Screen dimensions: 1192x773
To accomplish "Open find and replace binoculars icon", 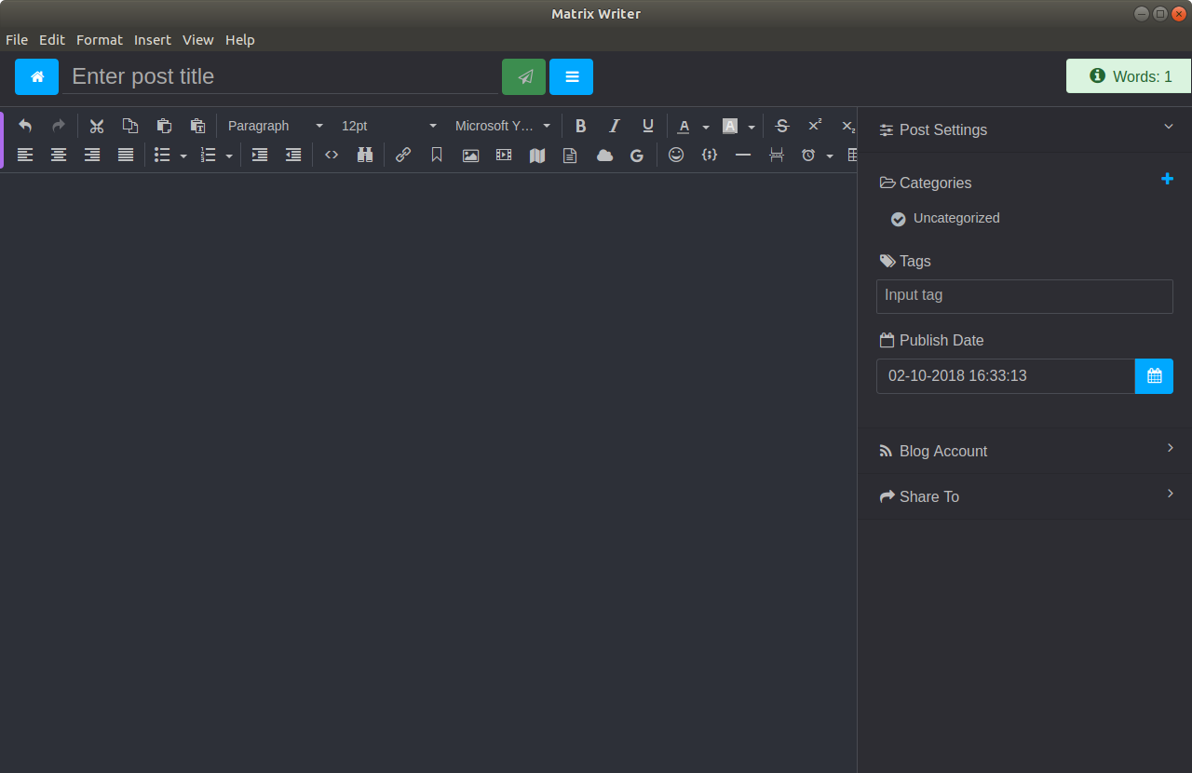I will 365,156.
